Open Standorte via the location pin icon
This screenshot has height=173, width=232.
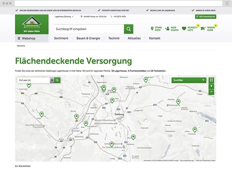coord(152,29)
